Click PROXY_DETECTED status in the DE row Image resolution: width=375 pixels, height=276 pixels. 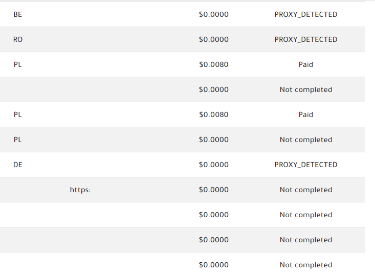pos(306,165)
